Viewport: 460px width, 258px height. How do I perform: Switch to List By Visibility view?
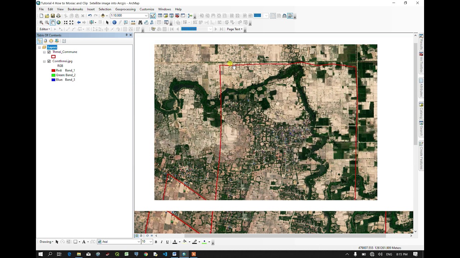[x=51, y=41]
